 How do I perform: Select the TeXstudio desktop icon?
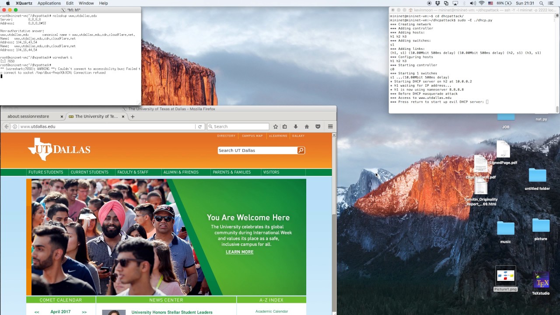[x=541, y=283]
